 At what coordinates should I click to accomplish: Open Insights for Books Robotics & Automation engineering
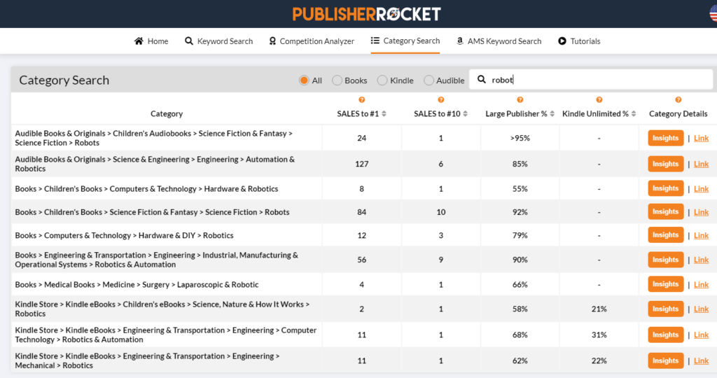(x=665, y=260)
